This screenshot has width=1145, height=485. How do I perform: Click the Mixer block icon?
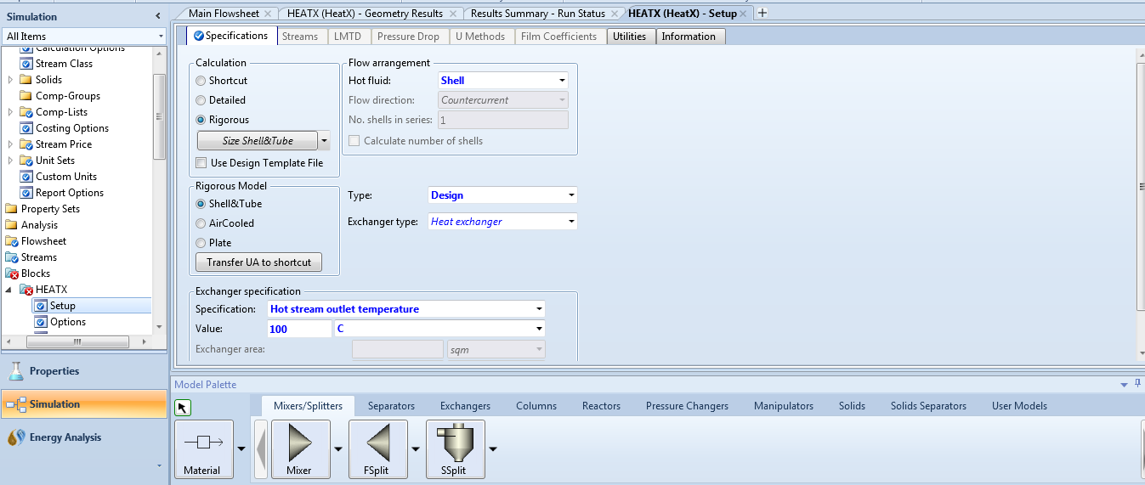(x=298, y=443)
